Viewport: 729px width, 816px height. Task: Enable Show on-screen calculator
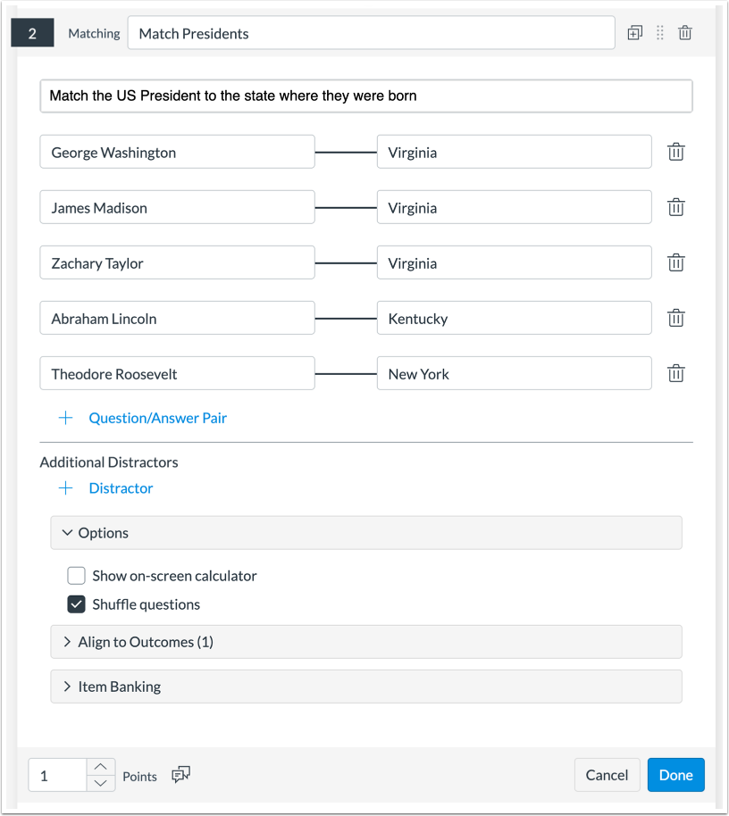(x=77, y=576)
